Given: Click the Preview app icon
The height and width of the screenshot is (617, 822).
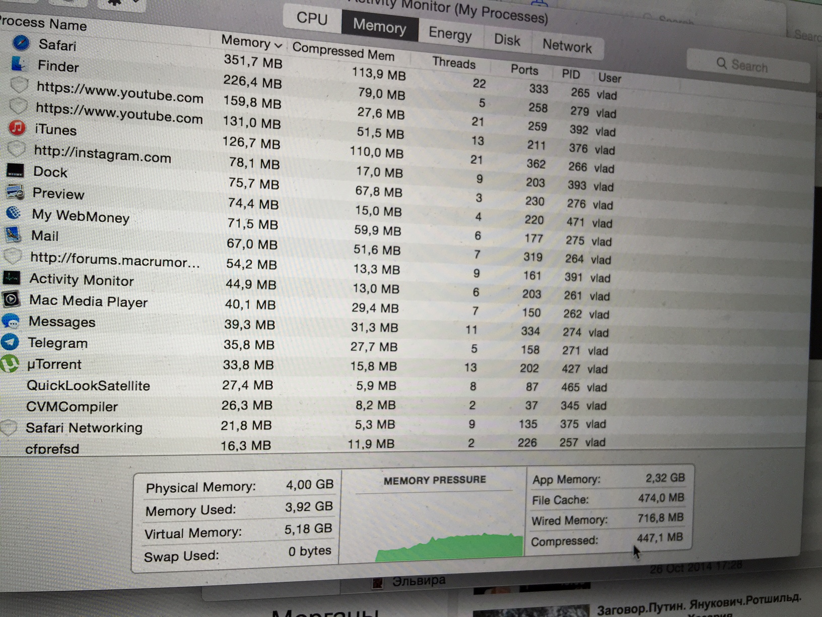Looking at the screenshot, I should pos(15,192).
